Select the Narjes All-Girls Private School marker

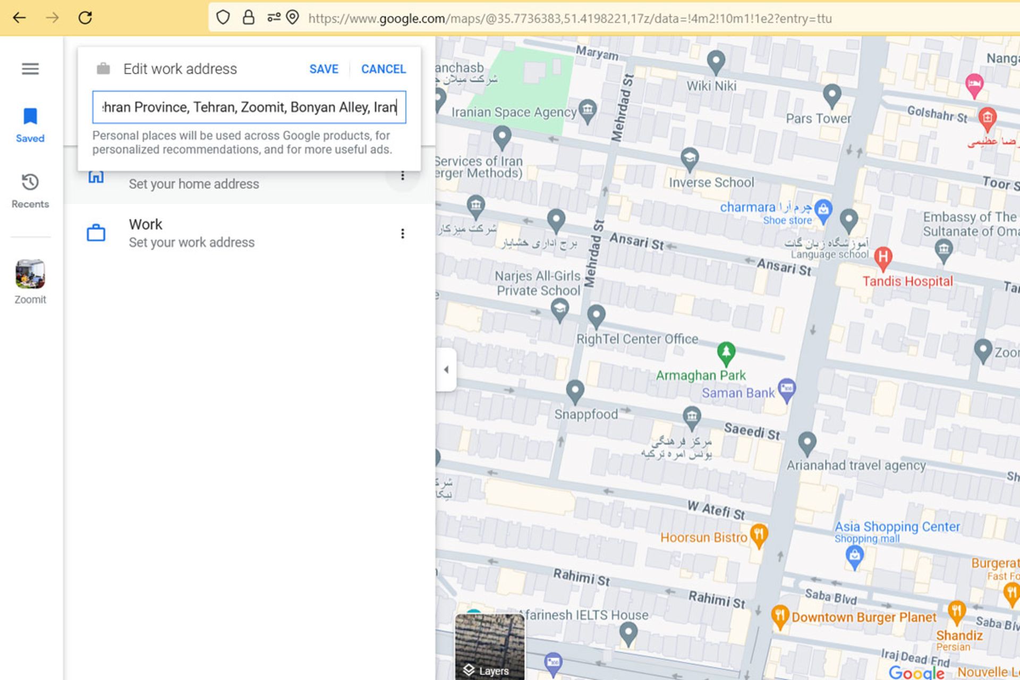tap(559, 310)
